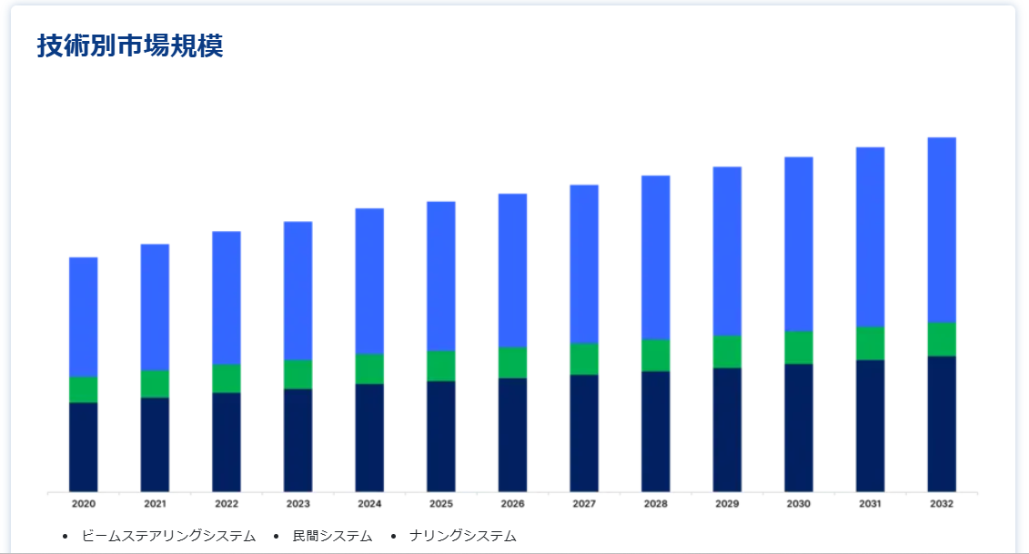Click the light blue segment of the 2029 bar
Screen dimensions: 1029x554
[727, 251]
